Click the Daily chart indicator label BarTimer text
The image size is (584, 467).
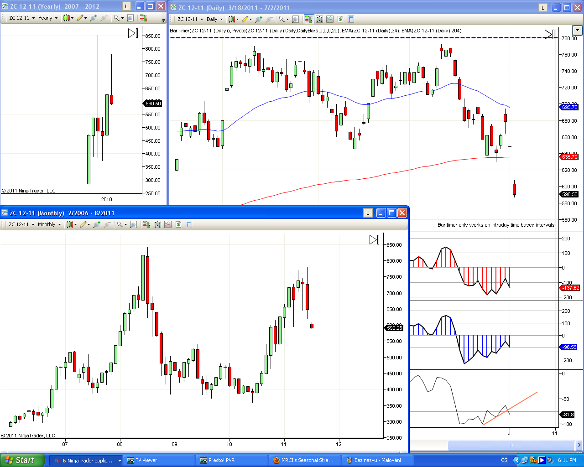point(199,31)
